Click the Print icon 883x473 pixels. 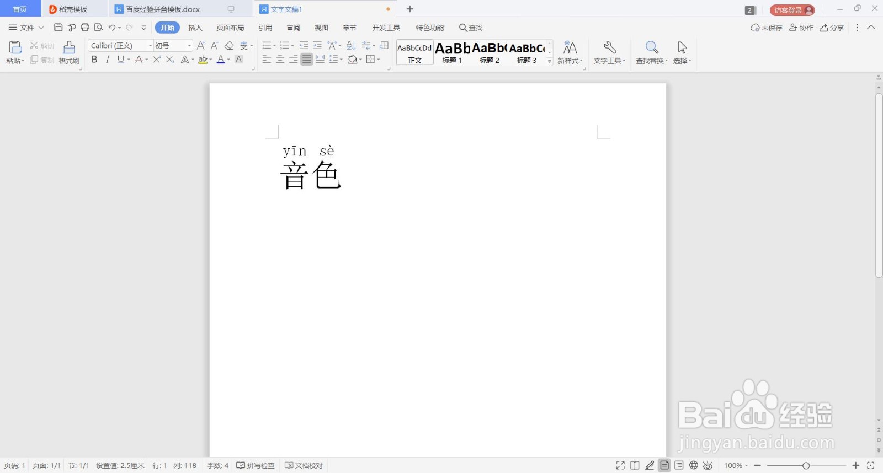click(x=85, y=28)
